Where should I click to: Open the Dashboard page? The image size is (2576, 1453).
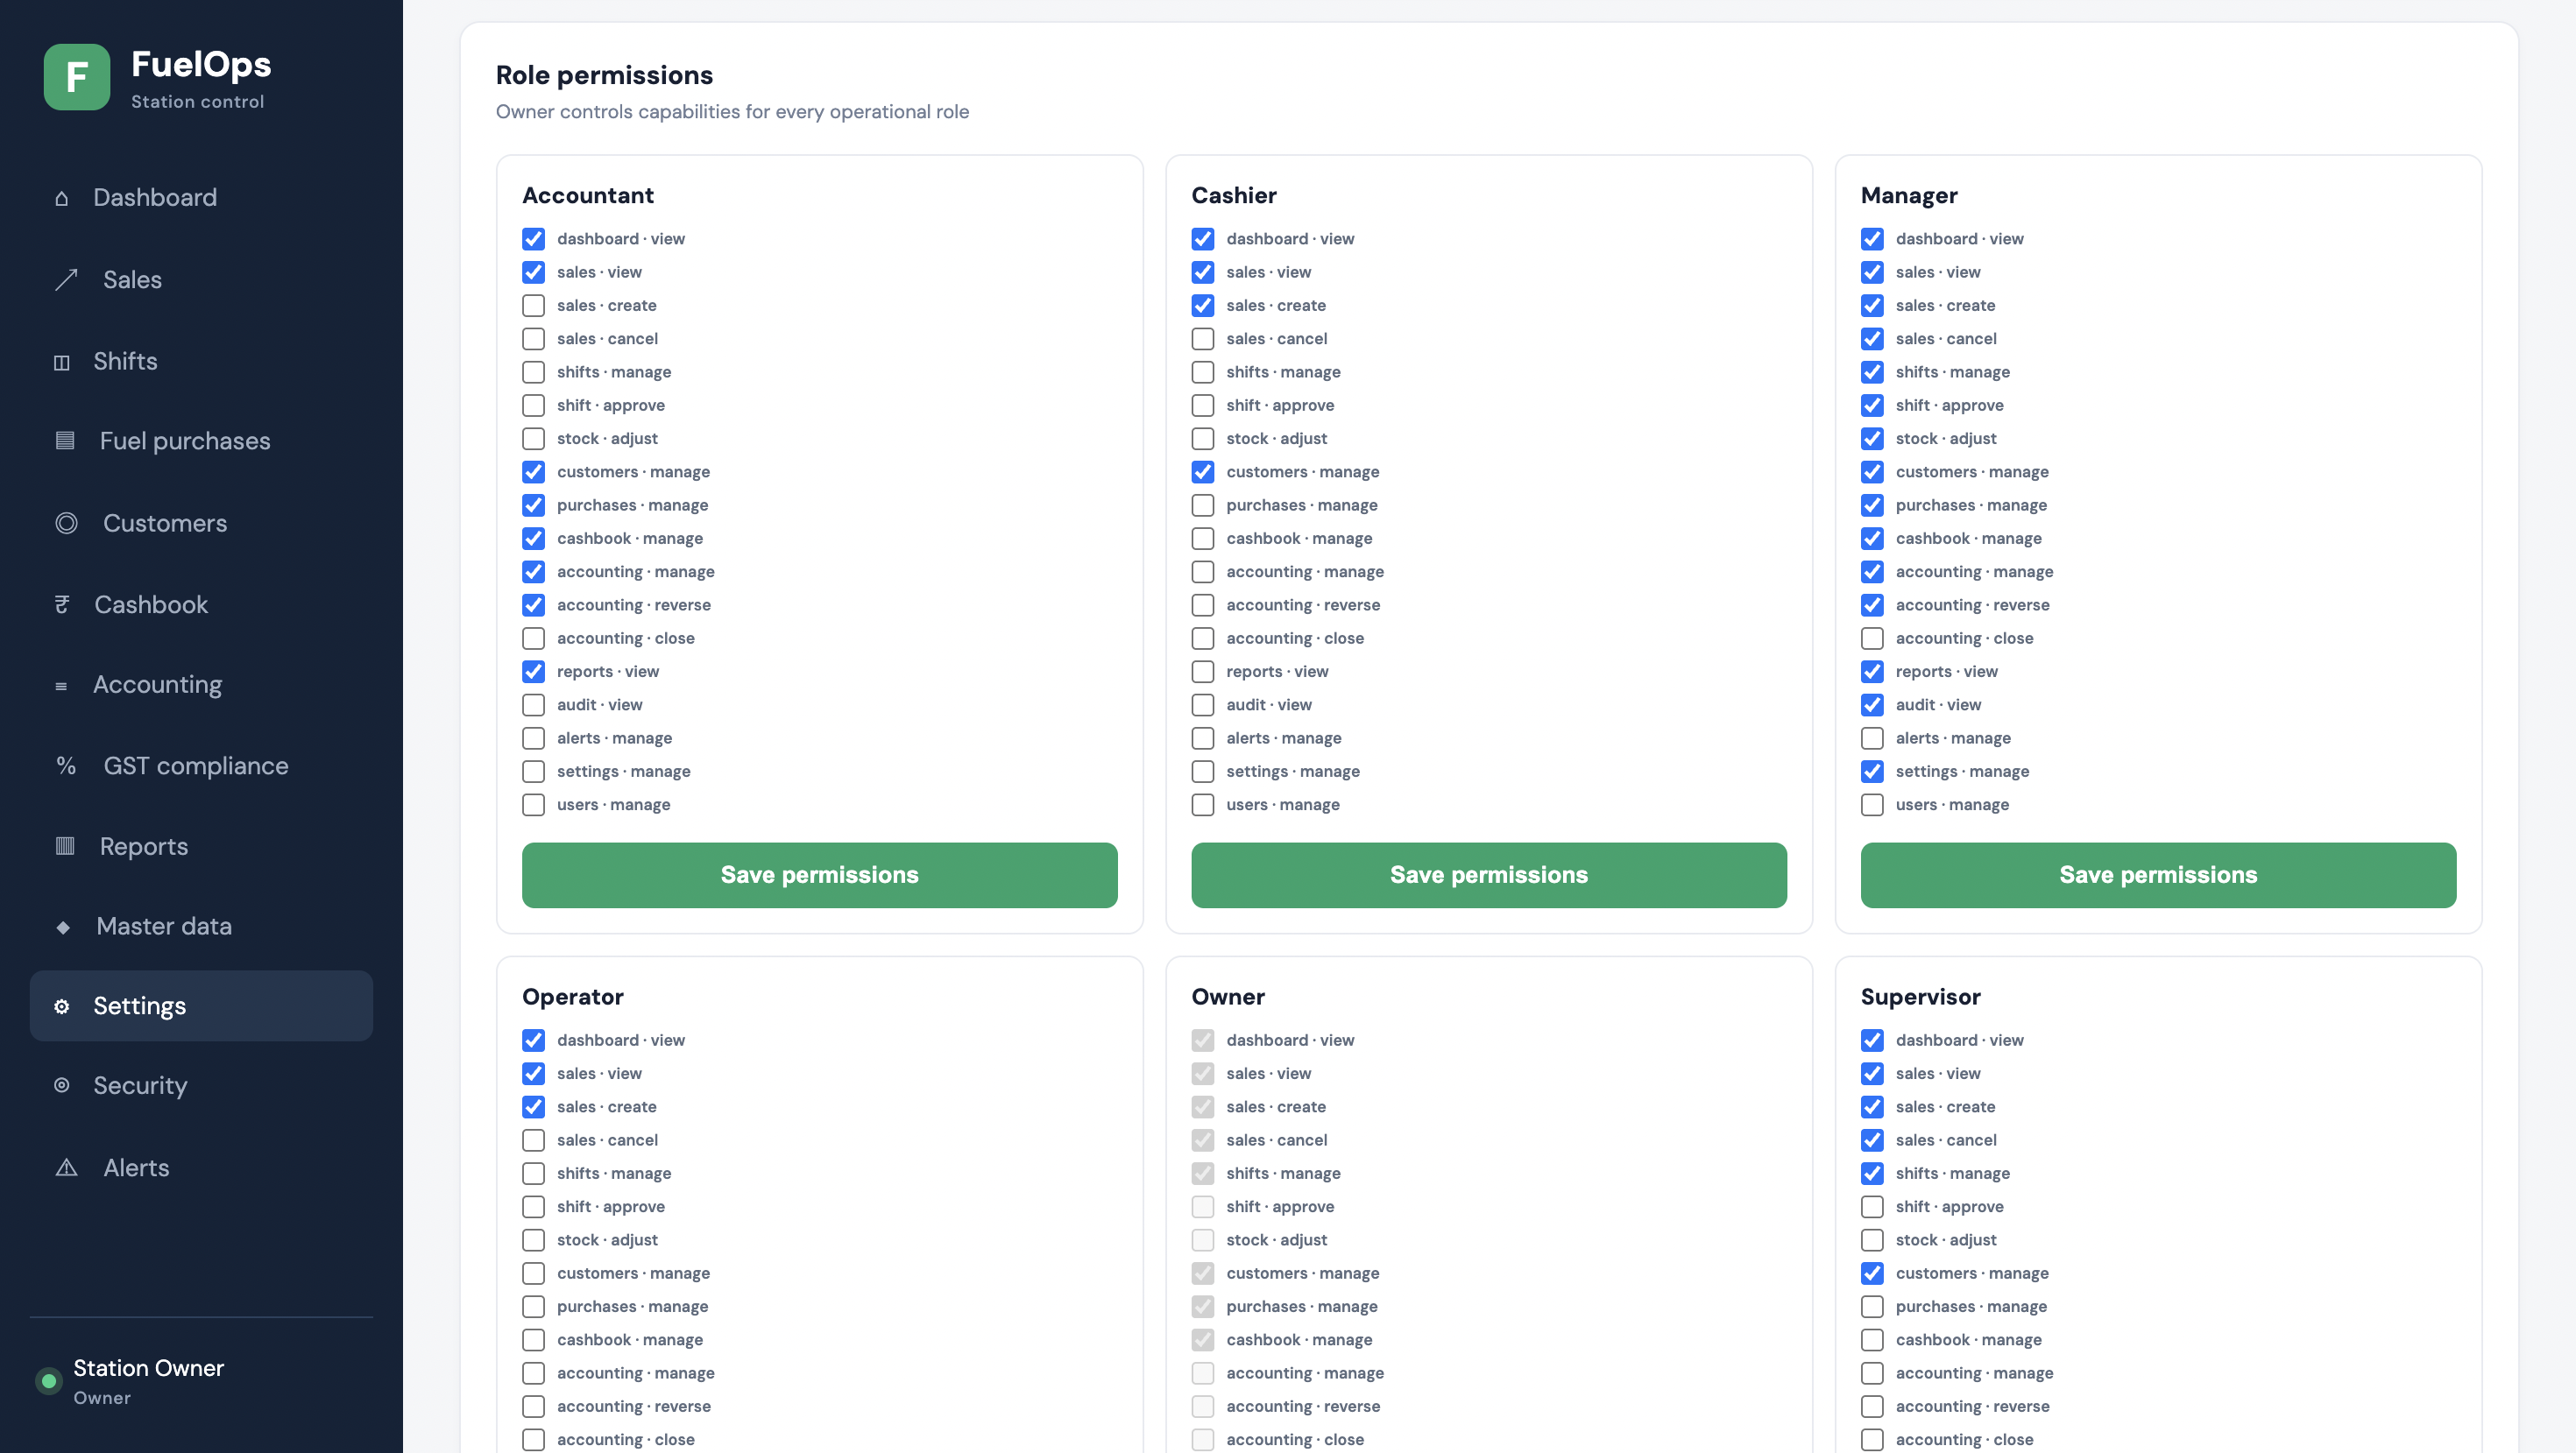tap(201, 198)
